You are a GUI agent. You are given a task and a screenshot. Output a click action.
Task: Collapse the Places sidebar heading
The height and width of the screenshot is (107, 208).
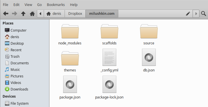(8, 23)
